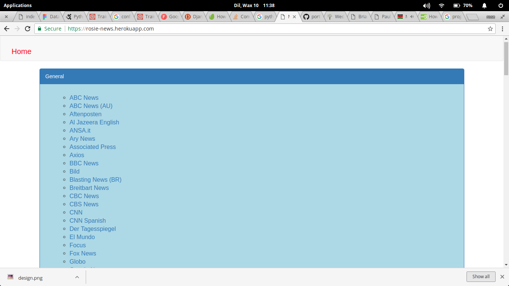Open the volume indicator in the top panel
This screenshot has height=286, width=509.
427,6
